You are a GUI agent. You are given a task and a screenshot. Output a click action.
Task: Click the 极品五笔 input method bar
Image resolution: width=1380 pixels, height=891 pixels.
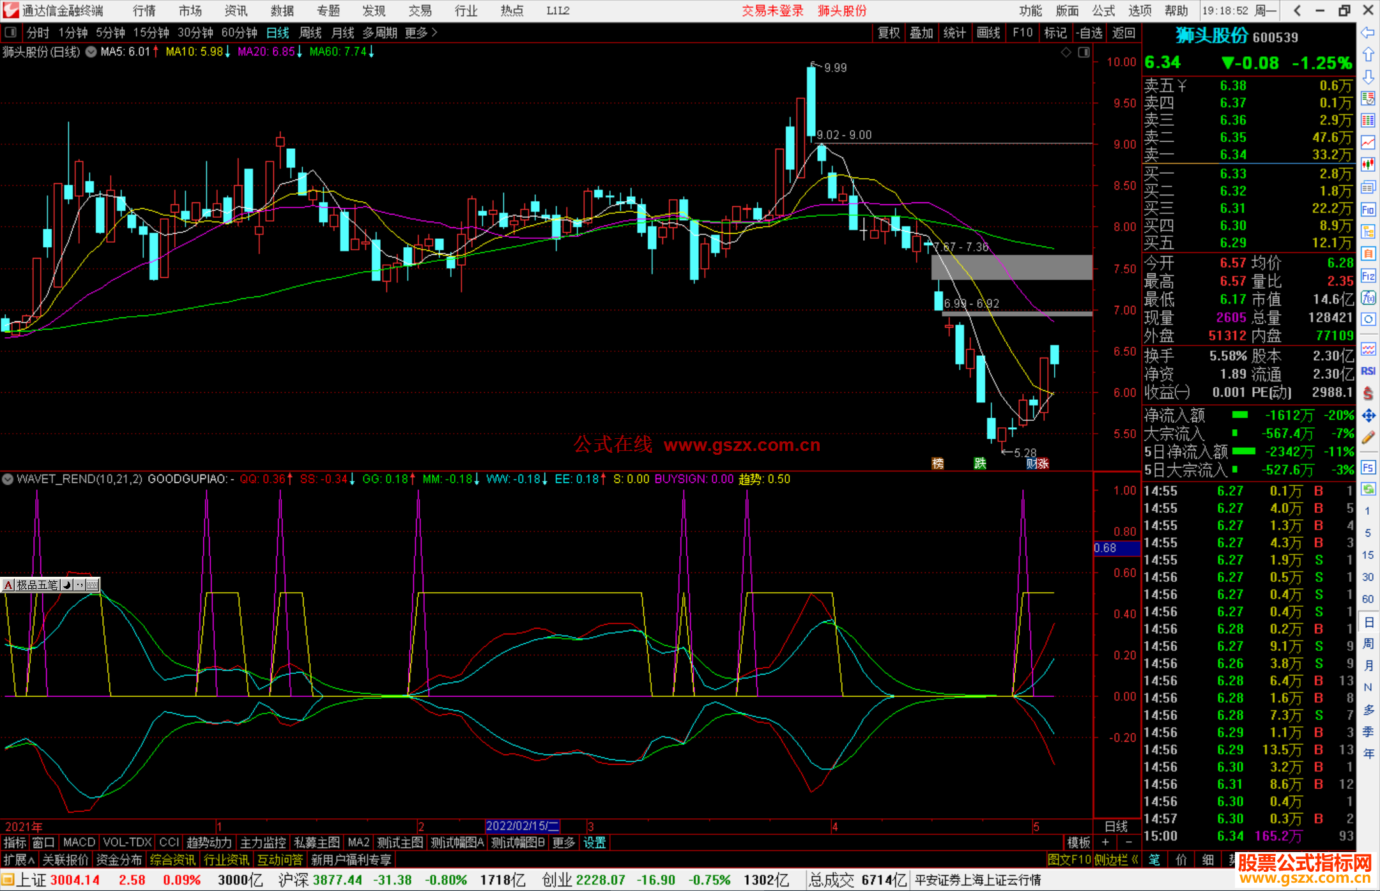tap(50, 584)
